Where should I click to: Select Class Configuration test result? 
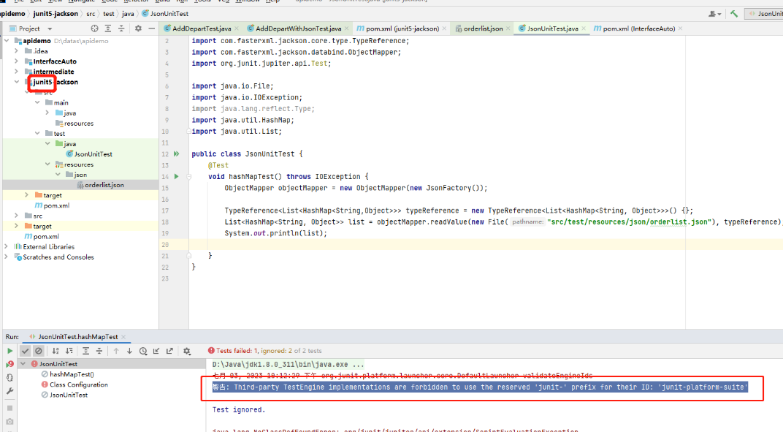coord(78,384)
